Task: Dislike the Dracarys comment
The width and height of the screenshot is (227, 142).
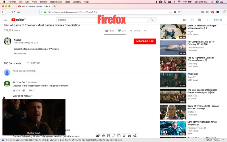Action: pos(24,90)
